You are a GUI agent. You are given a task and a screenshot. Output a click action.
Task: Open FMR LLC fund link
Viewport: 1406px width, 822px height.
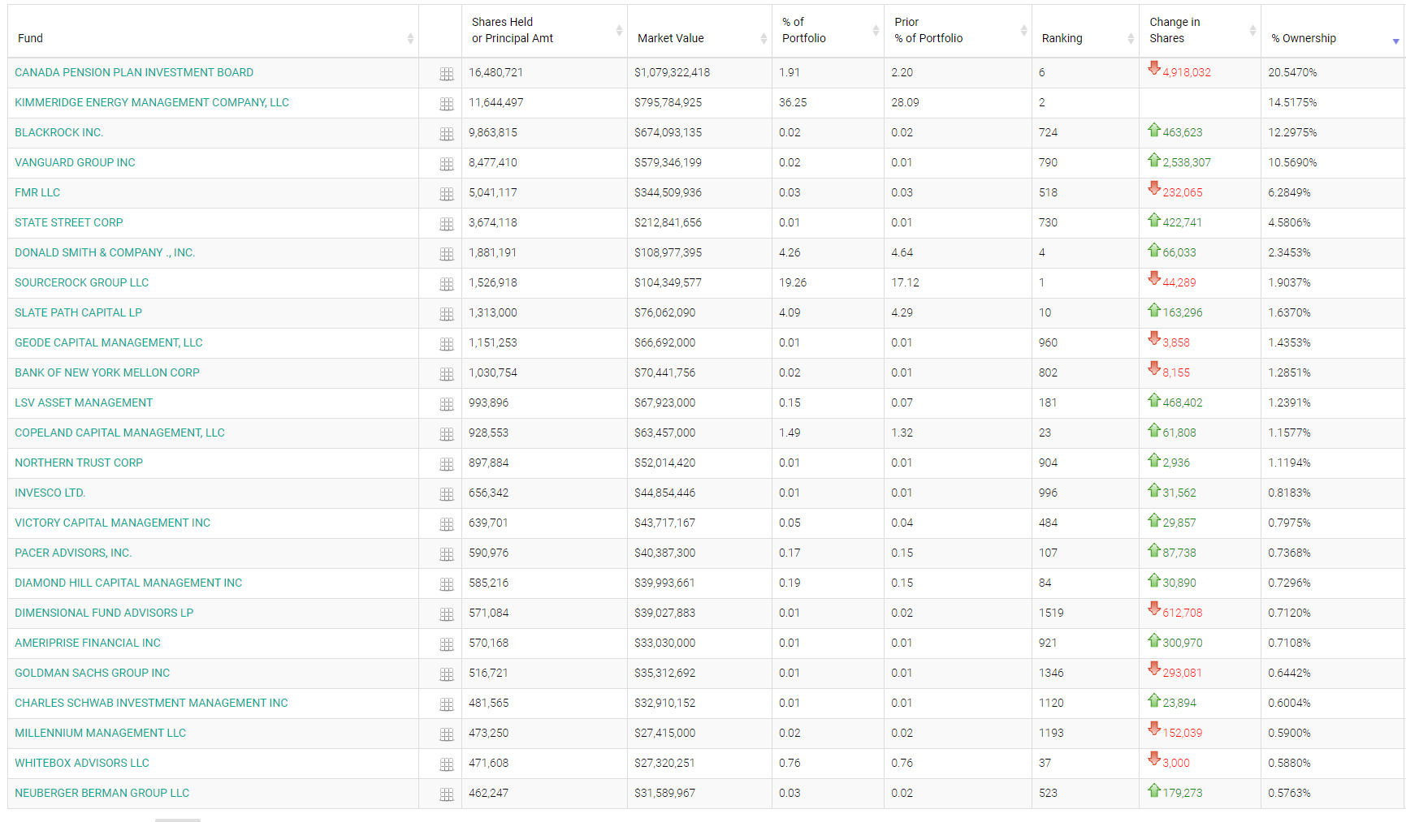pyautogui.click(x=37, y=192)
